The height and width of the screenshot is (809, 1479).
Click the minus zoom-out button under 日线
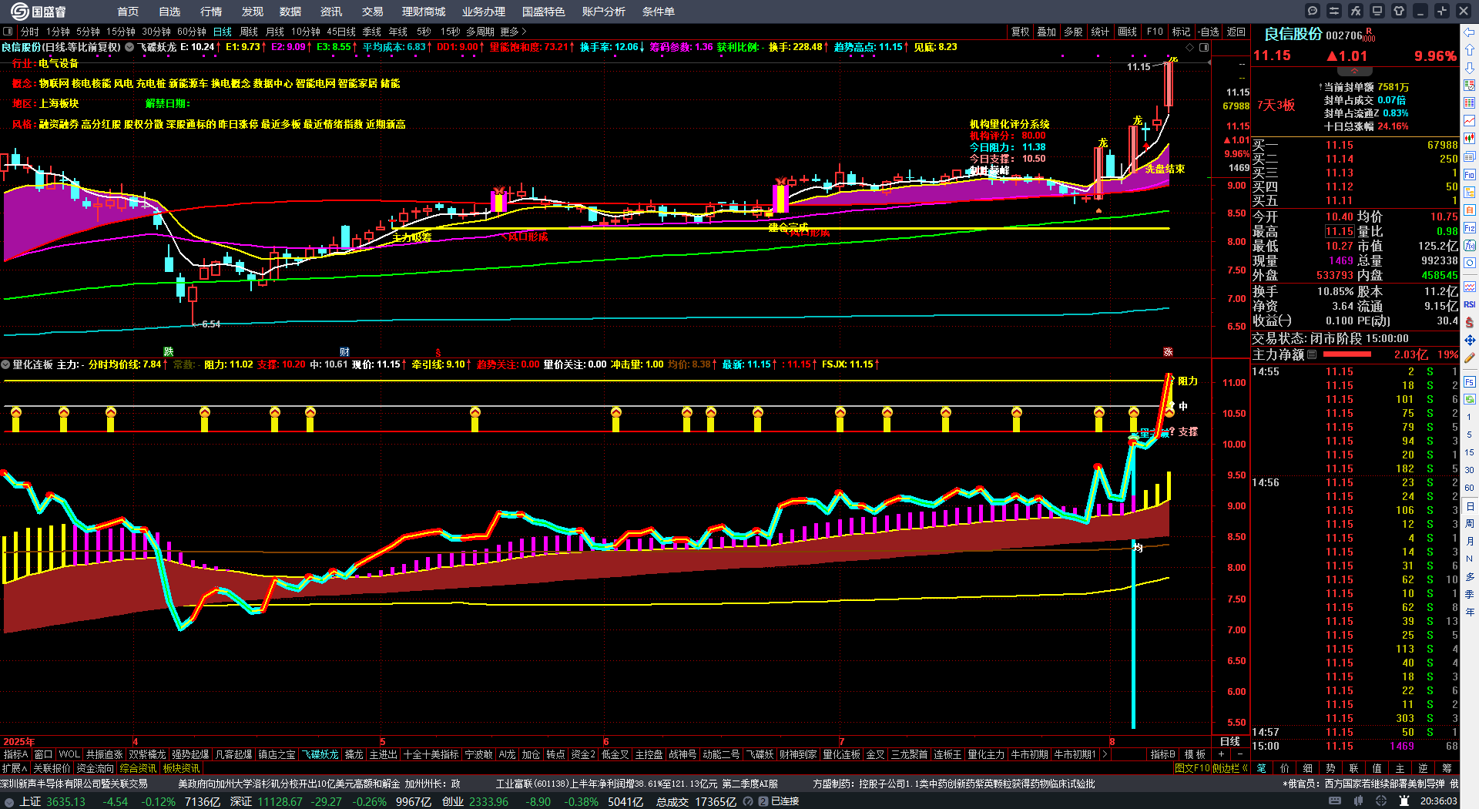coord(1240,754)
